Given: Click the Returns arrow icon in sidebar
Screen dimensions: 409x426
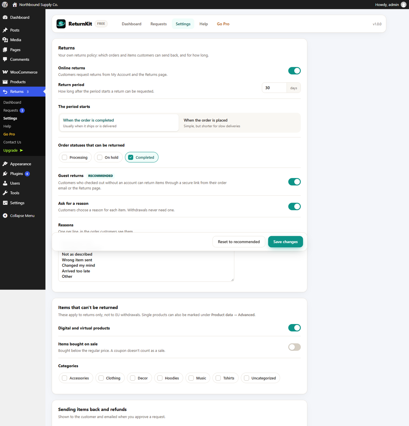Looking at the screenshot, I should click(5, 92).
